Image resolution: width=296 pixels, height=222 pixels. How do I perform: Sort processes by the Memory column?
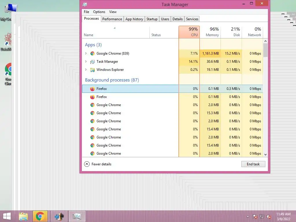coord(210,32)
